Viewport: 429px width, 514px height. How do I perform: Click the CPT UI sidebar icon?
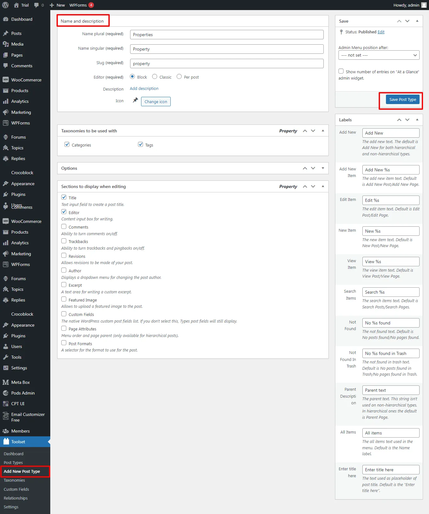[6, 404]
